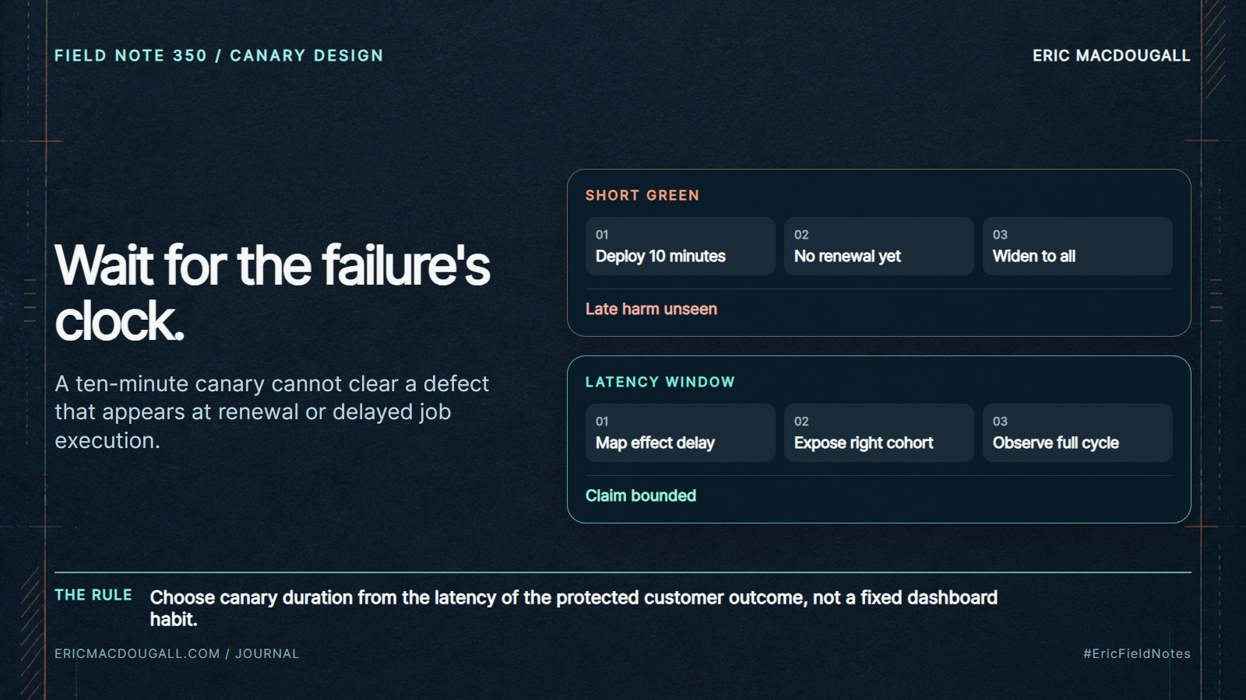Click the 'Late harm unseen' result text

(x=651, y=309)
